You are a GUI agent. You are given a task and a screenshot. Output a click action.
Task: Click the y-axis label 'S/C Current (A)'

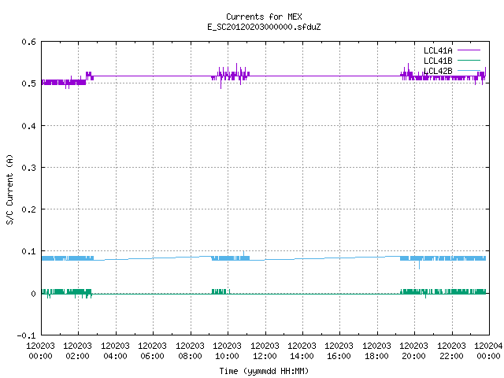(9, 189)
